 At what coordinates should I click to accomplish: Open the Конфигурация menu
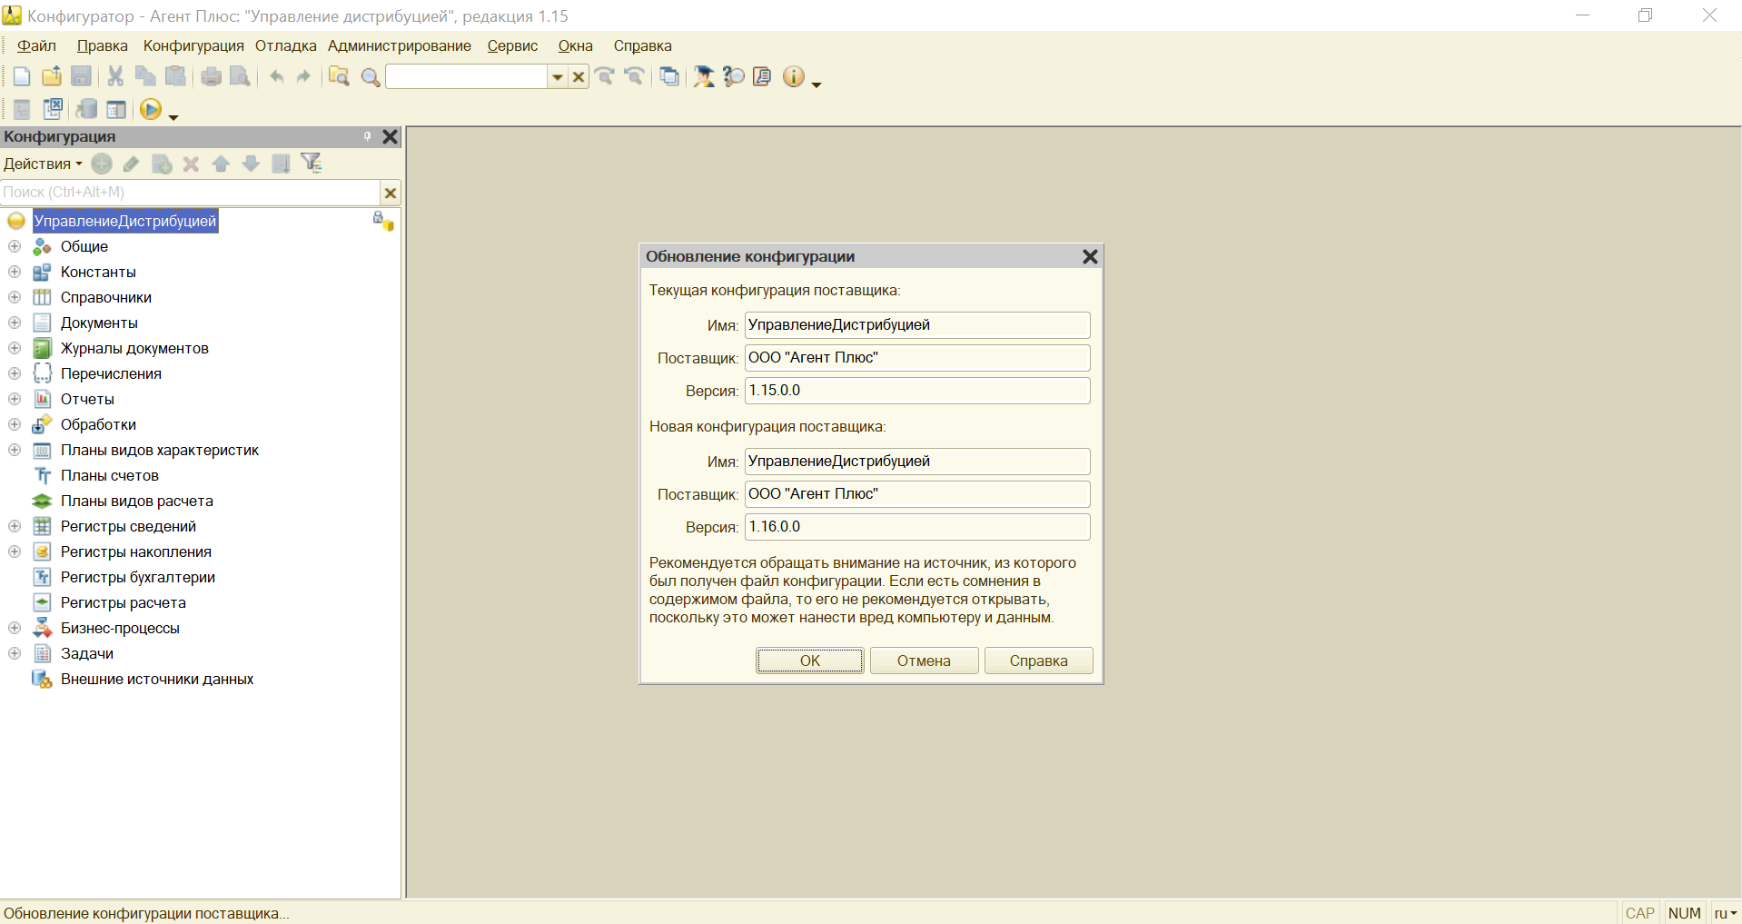(x=193, y=45)
